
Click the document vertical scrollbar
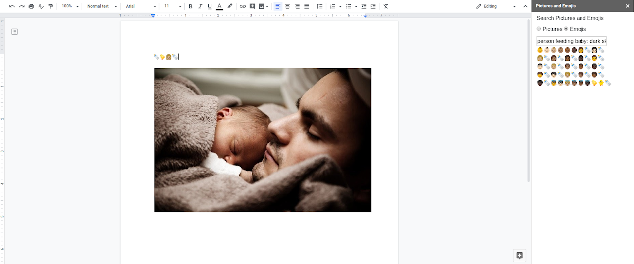528,101
